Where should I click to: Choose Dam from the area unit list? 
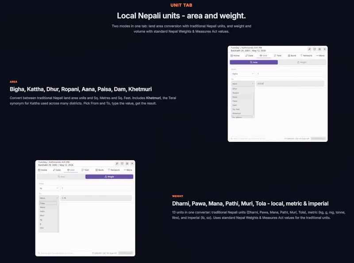[242, 105]
